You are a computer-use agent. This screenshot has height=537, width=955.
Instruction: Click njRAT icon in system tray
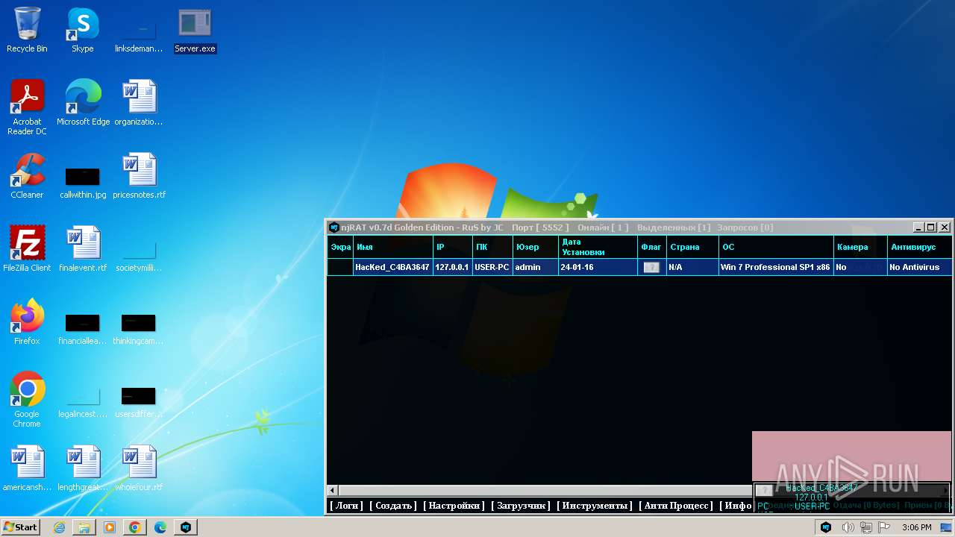(826, 527)
